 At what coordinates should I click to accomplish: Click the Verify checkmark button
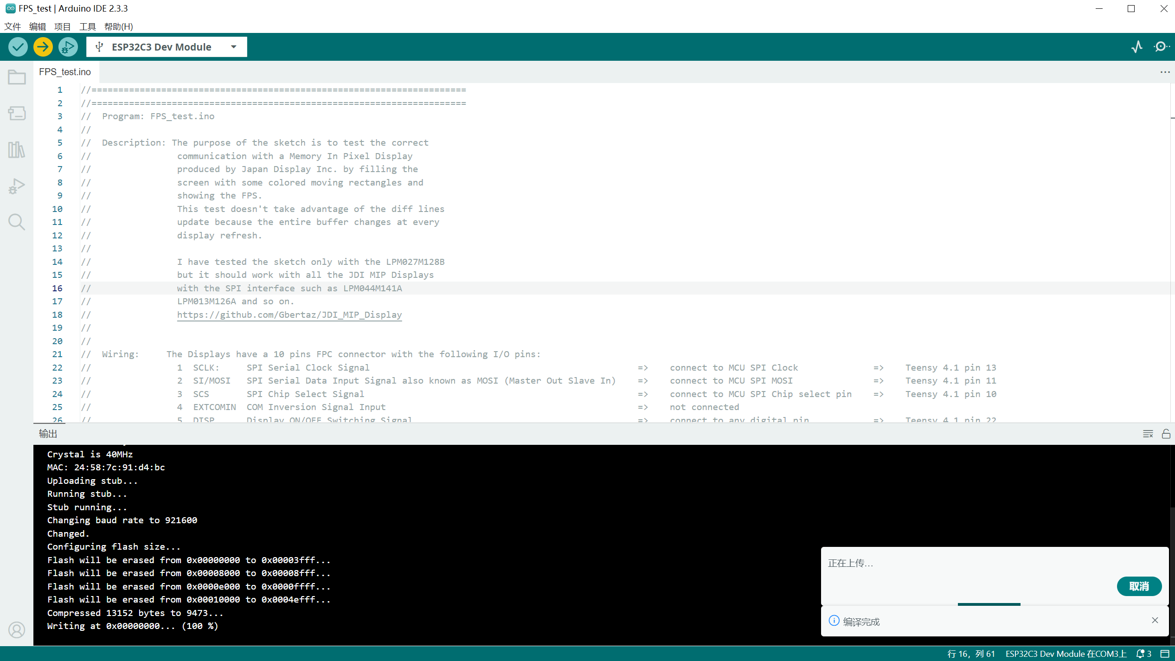pyautogui.click(x=18, y=47)
